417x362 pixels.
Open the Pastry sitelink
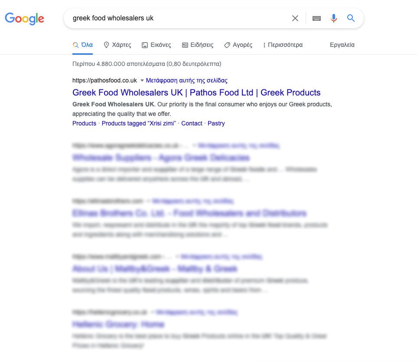coord(216,123)
